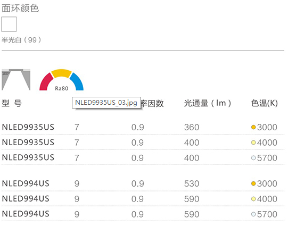
Task: Select the first NLED9935US model row name
Action: click(28, 127)
